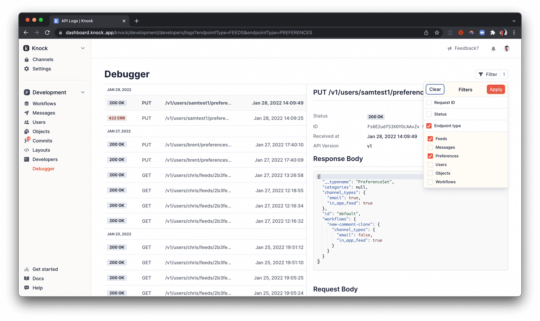The image size is (540, 321).
Task: Select the Messages icon in Development menu
Action: [27, 113]
